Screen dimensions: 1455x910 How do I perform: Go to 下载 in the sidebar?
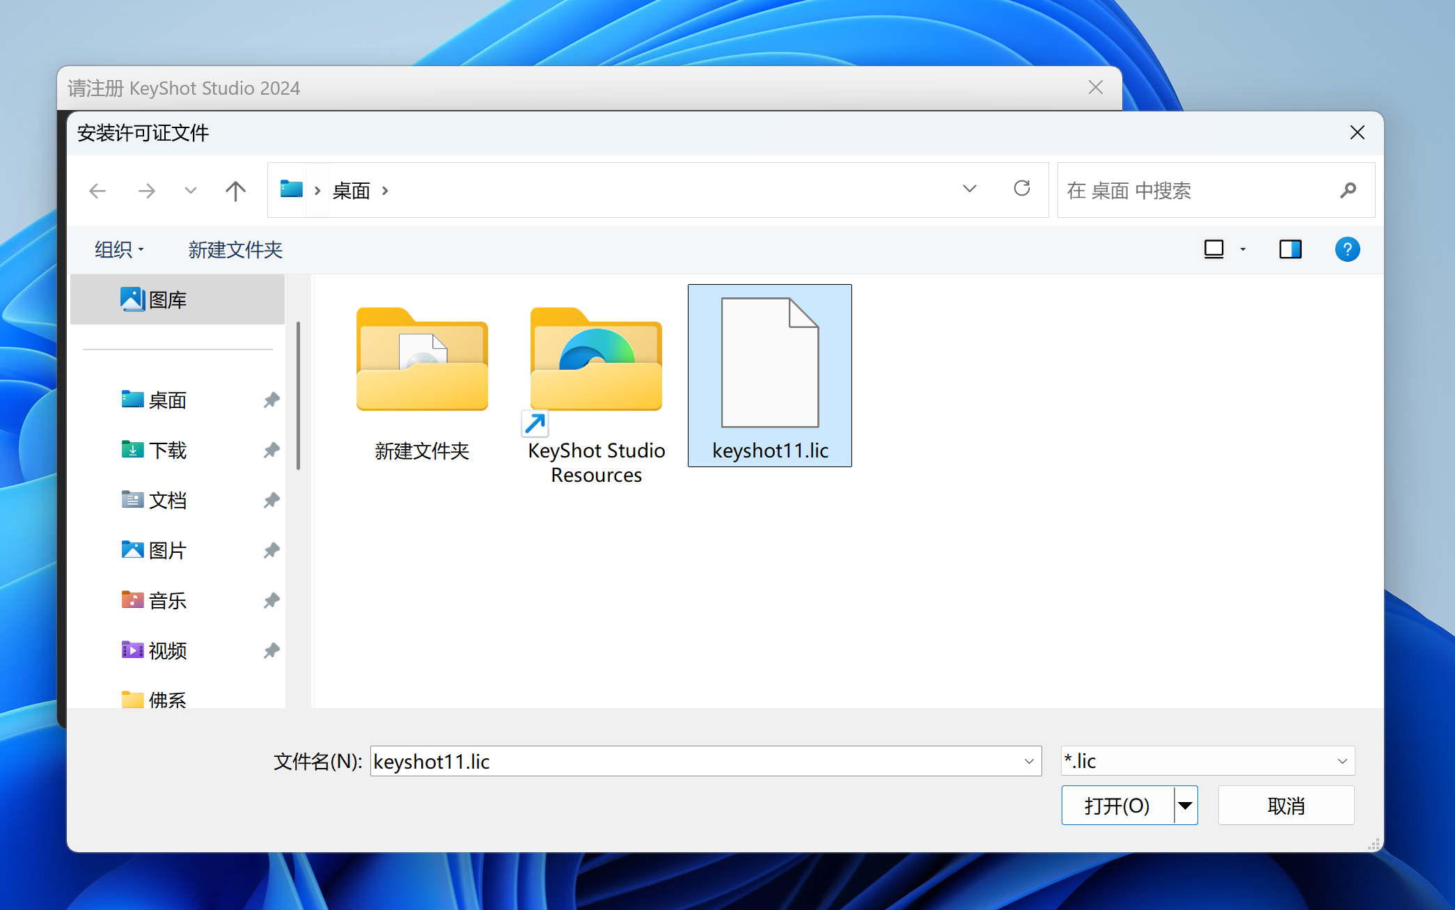point(167,450)
